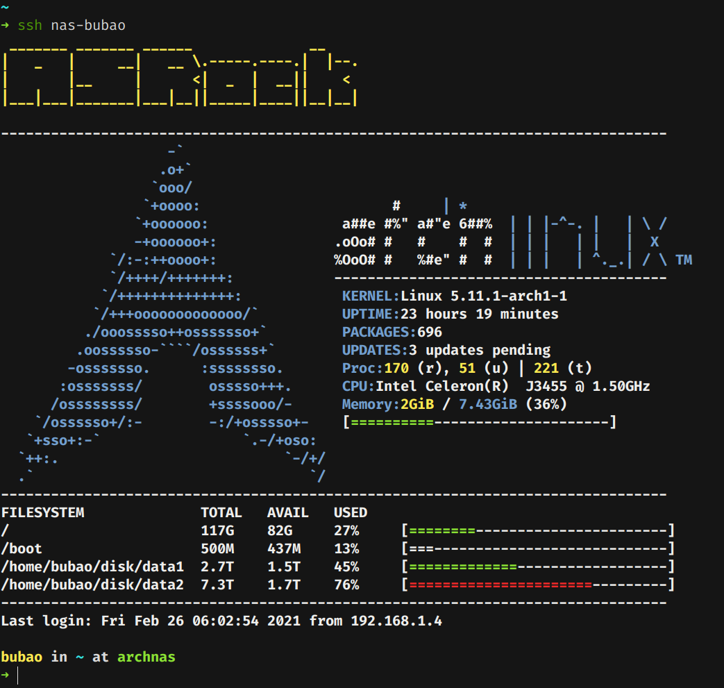Click root total size '117G'
The width and height of the screenshot is (724, 688).
point(217,530)
